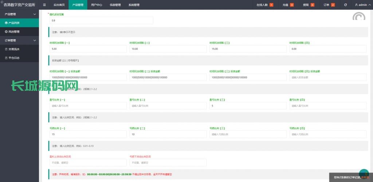Click the refresh icon in top bar
The image size is (373, 182).
click(345, 5)
